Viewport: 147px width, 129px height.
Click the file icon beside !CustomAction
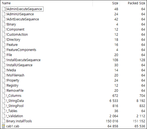click(3, 35)
